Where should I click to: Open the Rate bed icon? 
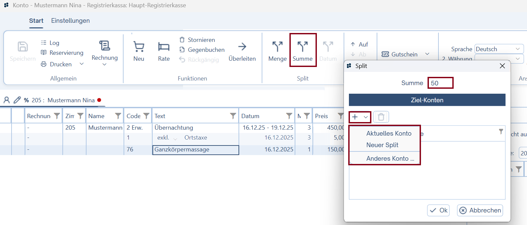click(x=164, y=47)
